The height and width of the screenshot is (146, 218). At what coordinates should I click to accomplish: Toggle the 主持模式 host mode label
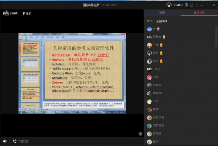[x=178, y=5]
